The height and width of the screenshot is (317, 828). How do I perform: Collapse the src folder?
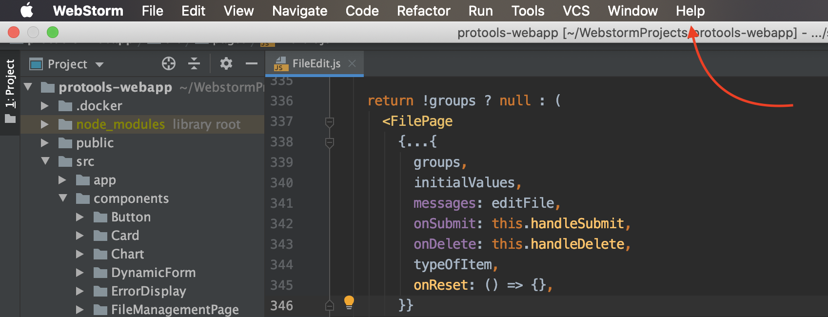(x=45, y=161)
